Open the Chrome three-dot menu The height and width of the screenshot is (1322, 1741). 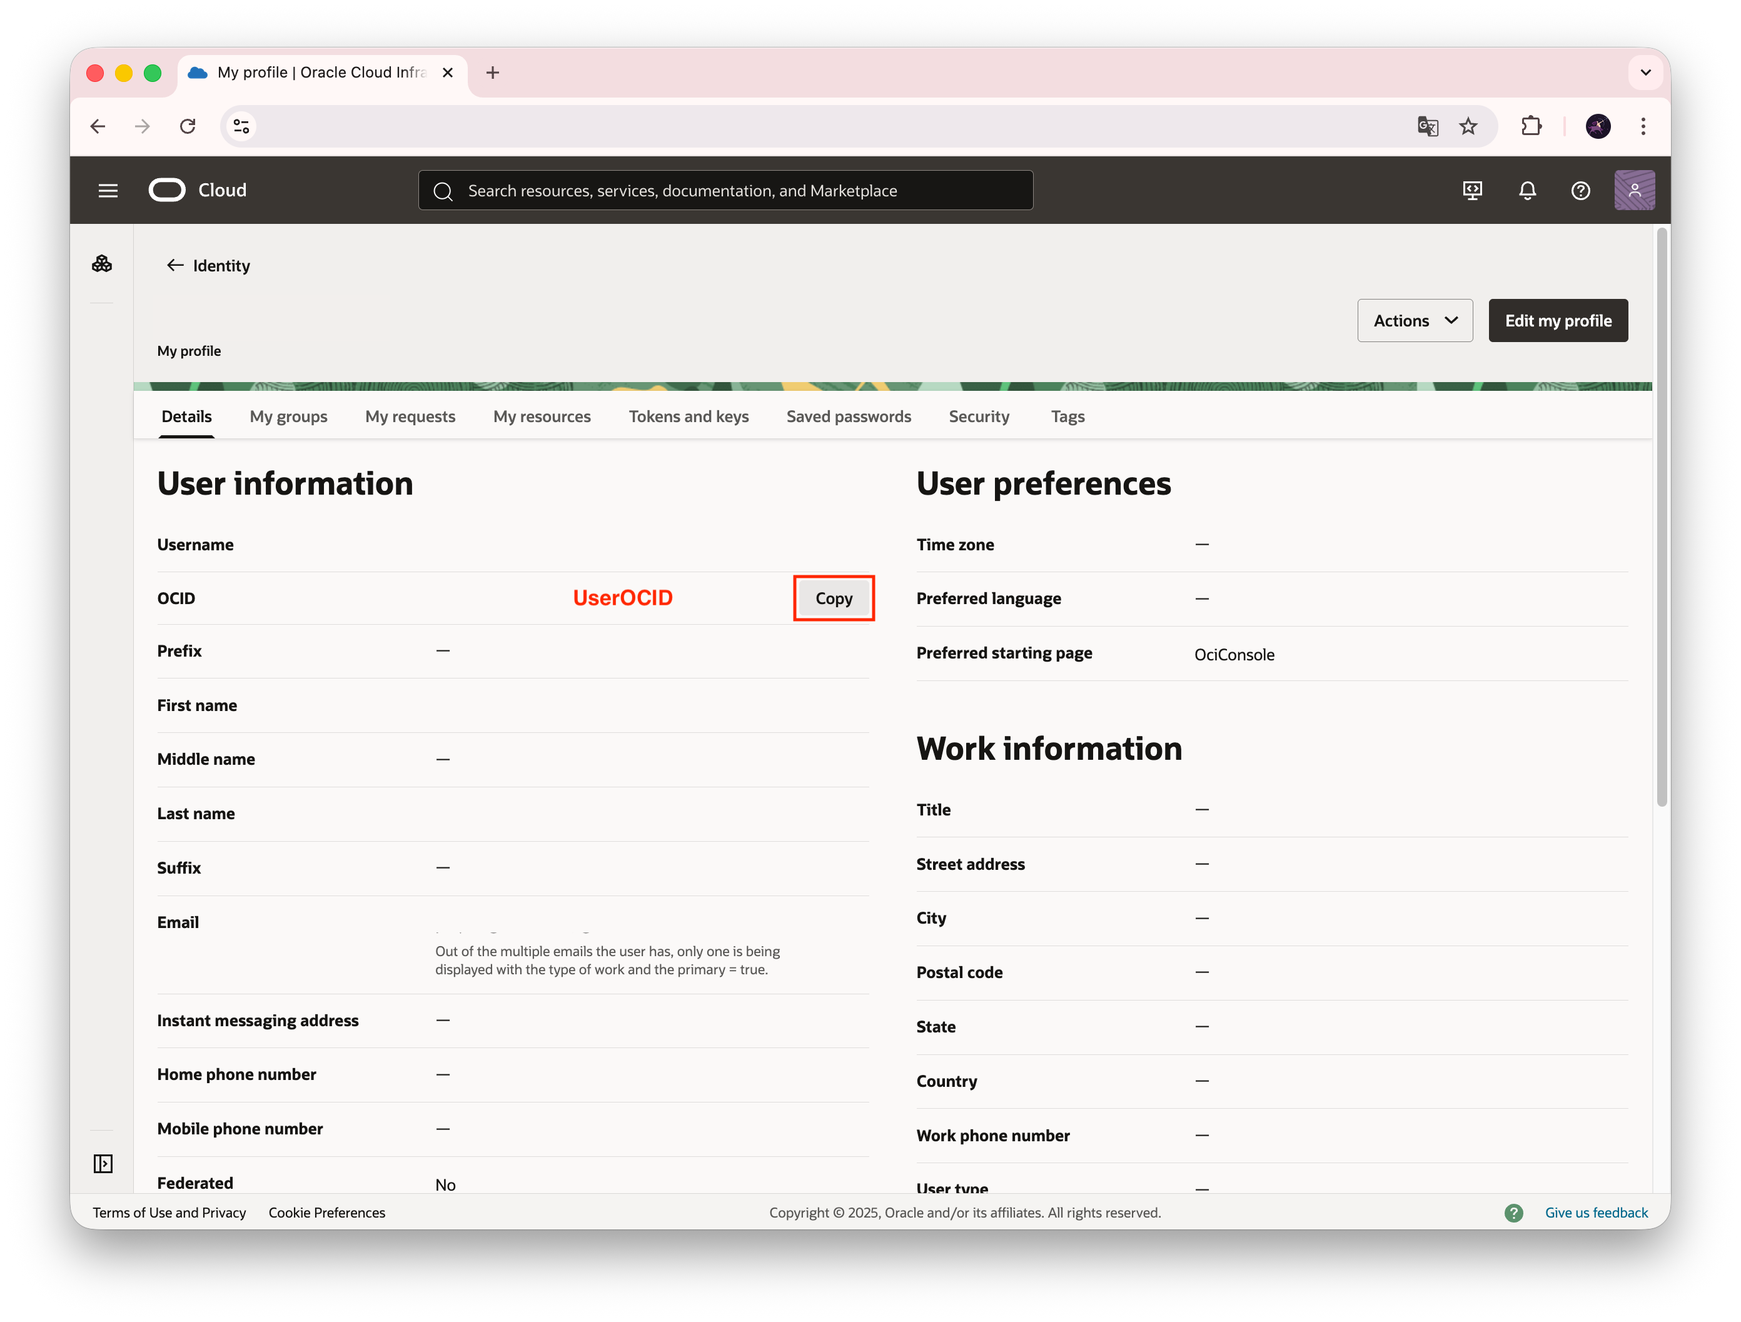click(x=1643, y=126)
